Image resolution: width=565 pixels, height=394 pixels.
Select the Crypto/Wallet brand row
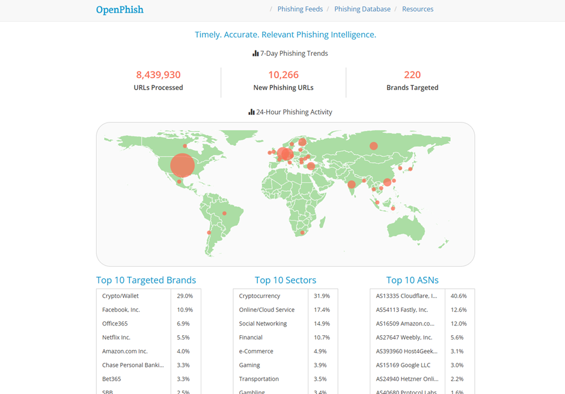[148, 296]
